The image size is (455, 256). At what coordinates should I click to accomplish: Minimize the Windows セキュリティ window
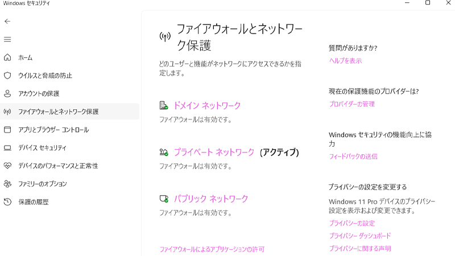click(407, 3)
